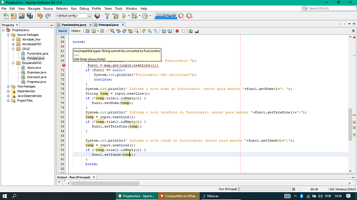Screen dimensions: 357x200
Task: Click the Save All toolbar icon
Action: pyautogui.click(x=29, y=16)
